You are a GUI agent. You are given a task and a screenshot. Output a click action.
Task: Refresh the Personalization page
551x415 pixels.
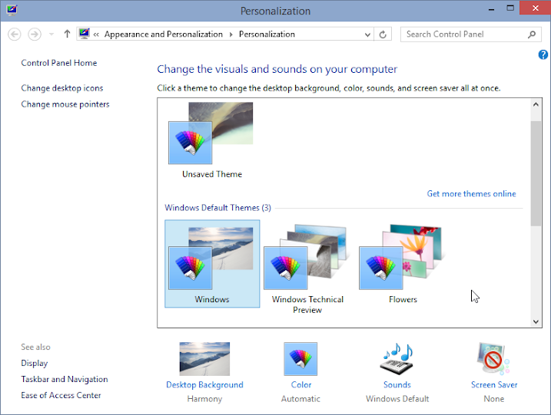(383, 35)
